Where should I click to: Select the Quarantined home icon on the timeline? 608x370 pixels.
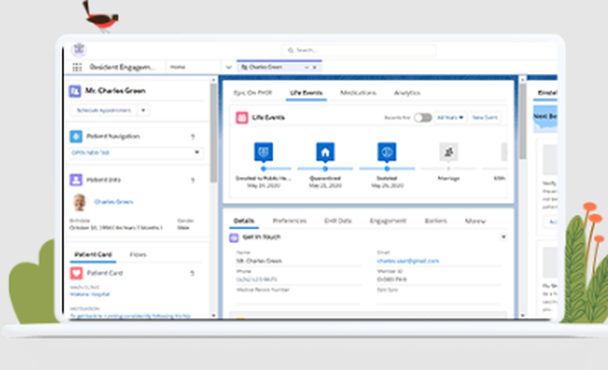tap(325, 152)
